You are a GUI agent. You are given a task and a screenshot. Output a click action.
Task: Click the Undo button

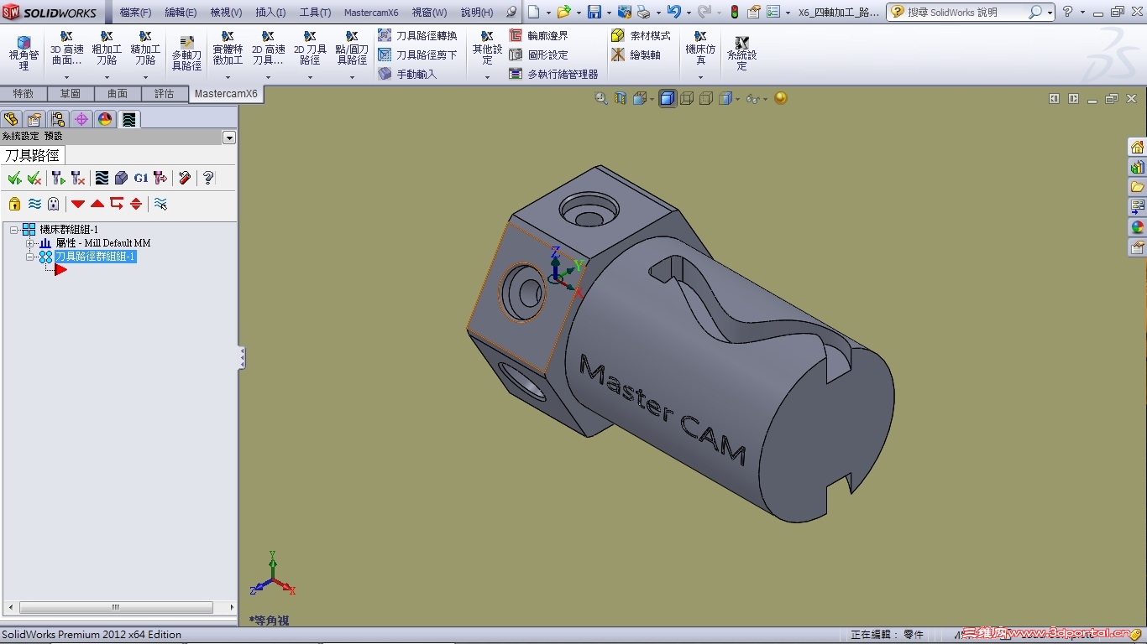click(x=673, y=12)
